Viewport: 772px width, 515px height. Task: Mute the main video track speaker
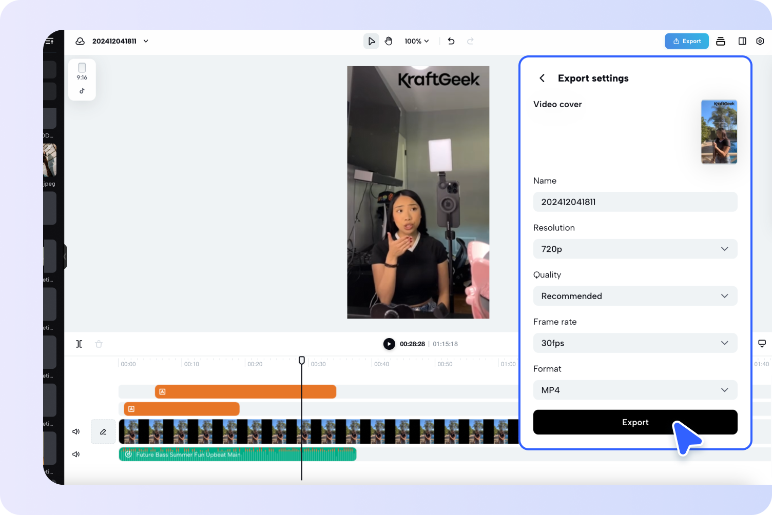75,431
